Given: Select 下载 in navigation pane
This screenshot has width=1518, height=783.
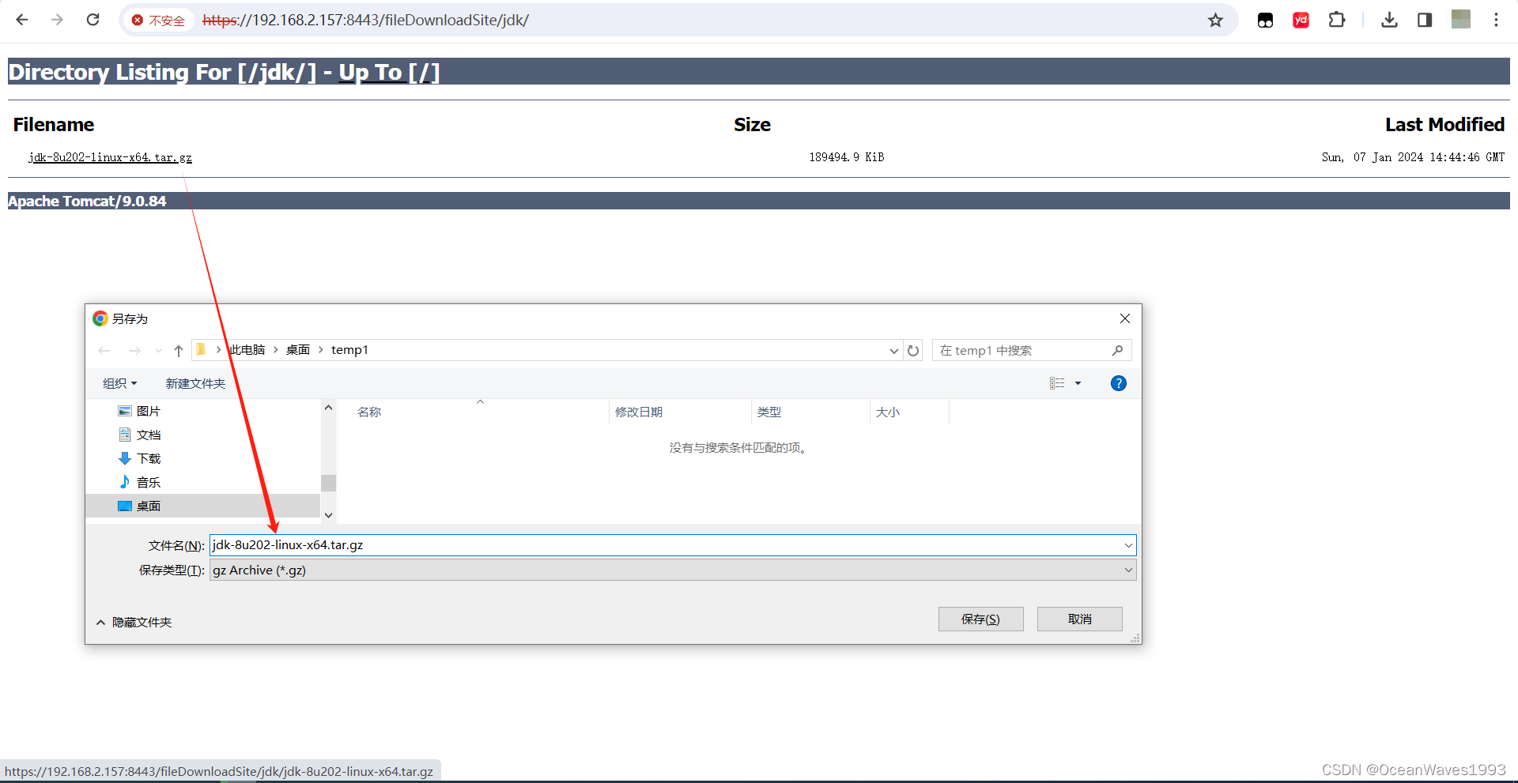Looking at the screenshot, I should click(x=149, y=458).
